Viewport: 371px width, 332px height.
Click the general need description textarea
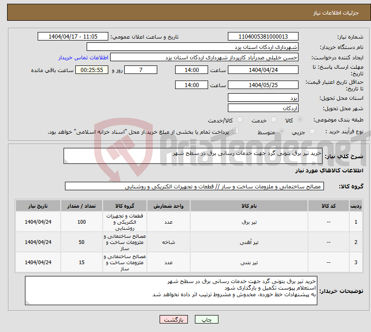pos(193,156)
